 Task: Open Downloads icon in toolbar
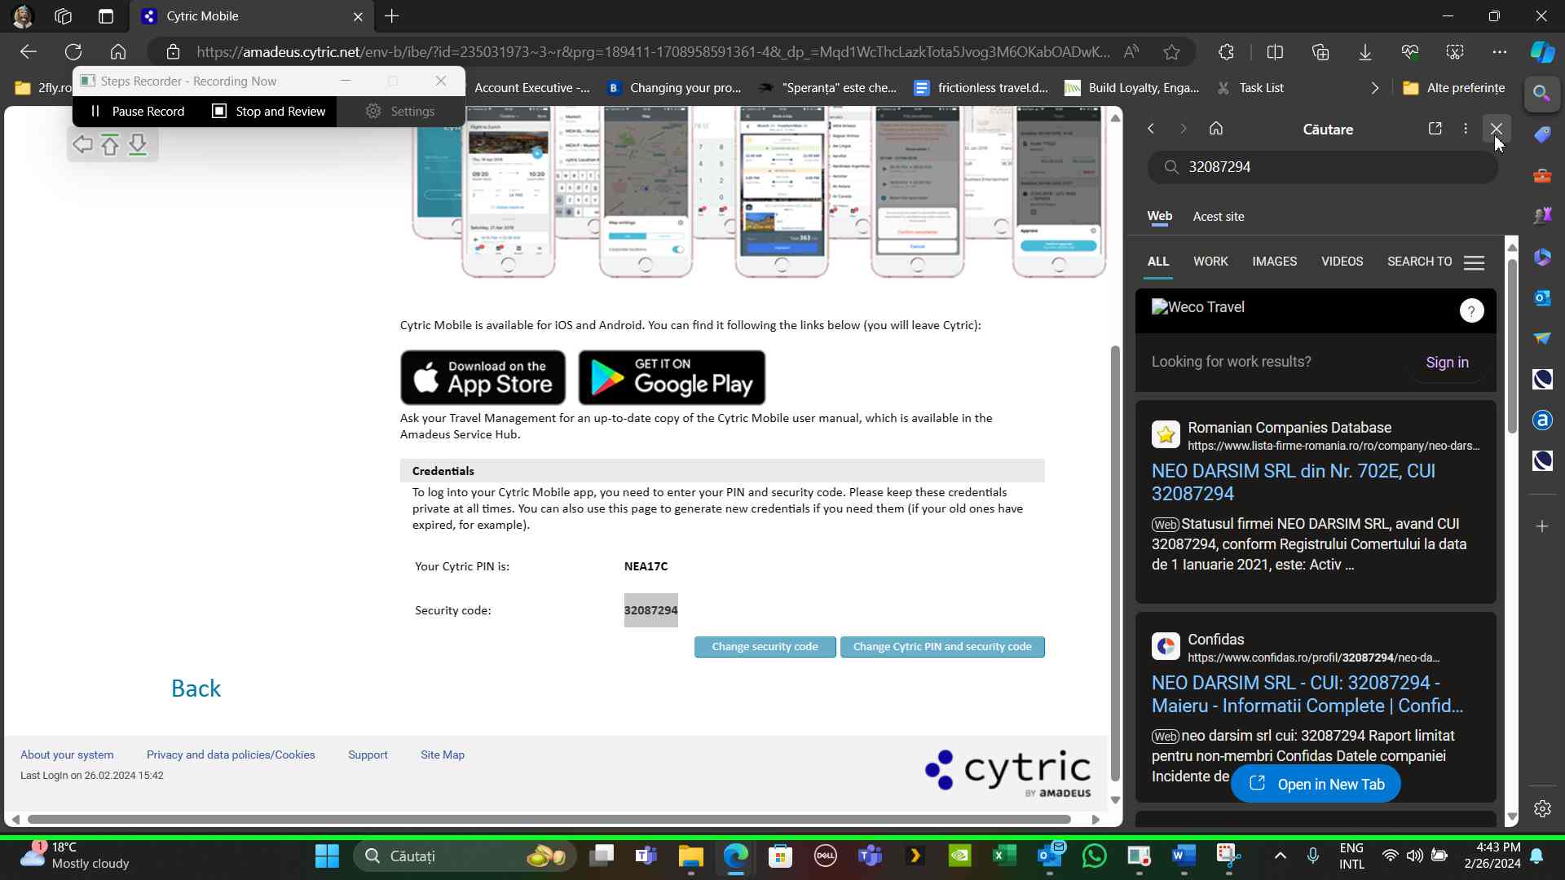[x=1365, y=52]
